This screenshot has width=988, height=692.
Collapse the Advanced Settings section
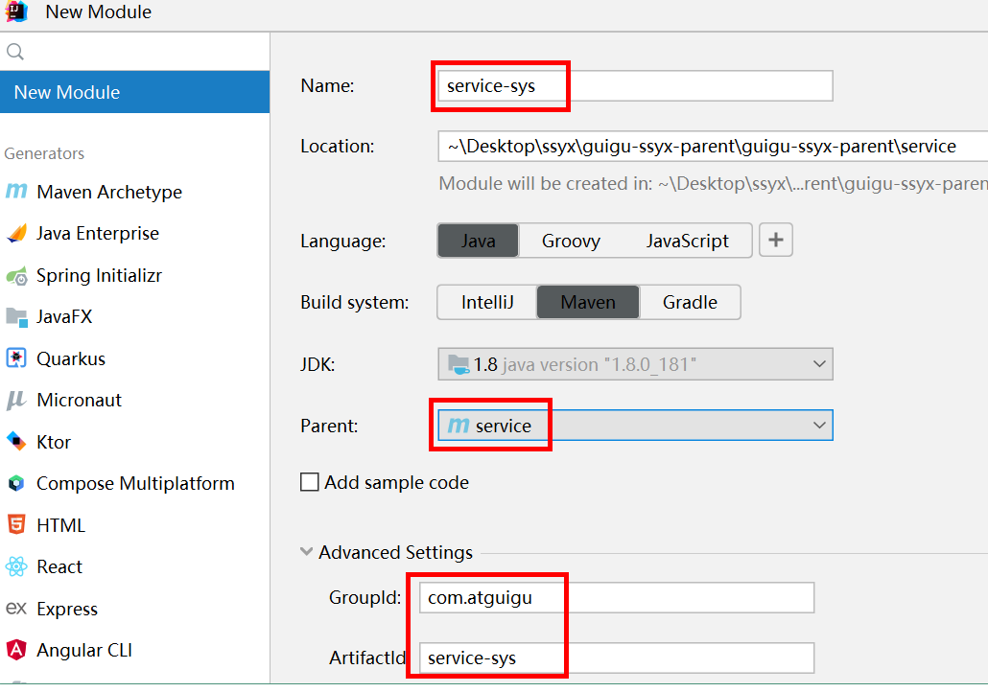click(x=307, y=553)
